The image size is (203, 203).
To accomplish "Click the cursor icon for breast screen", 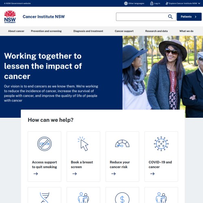I will pyautogui.click(x=83, y=144).
